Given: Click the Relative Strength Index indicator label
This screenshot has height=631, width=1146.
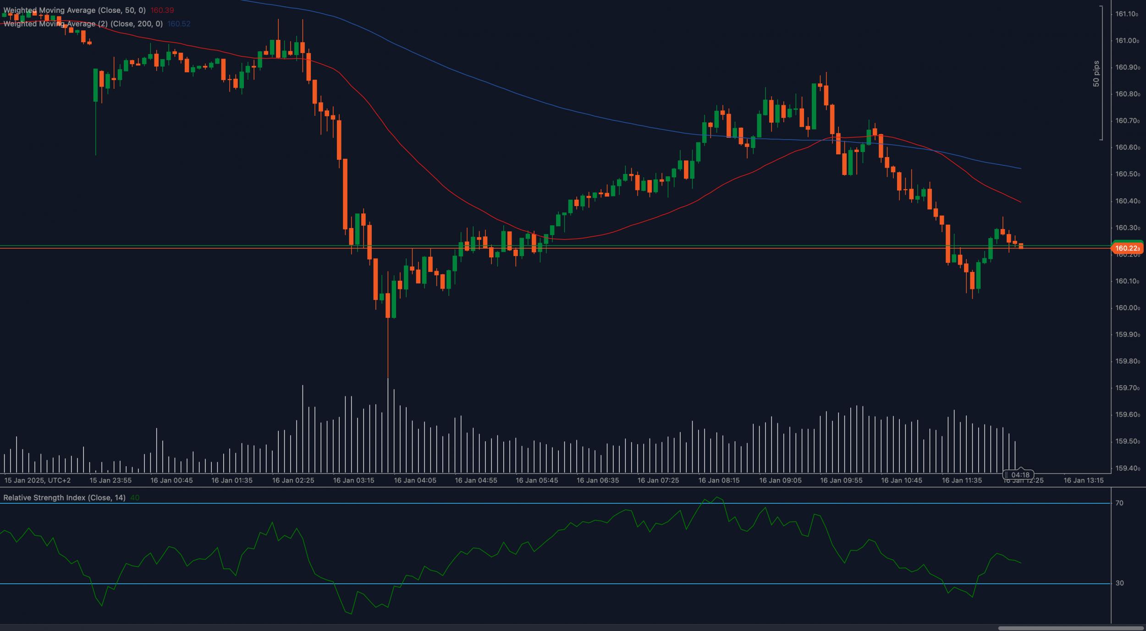Looking at the screenshot, I should [x=64, y=498].
